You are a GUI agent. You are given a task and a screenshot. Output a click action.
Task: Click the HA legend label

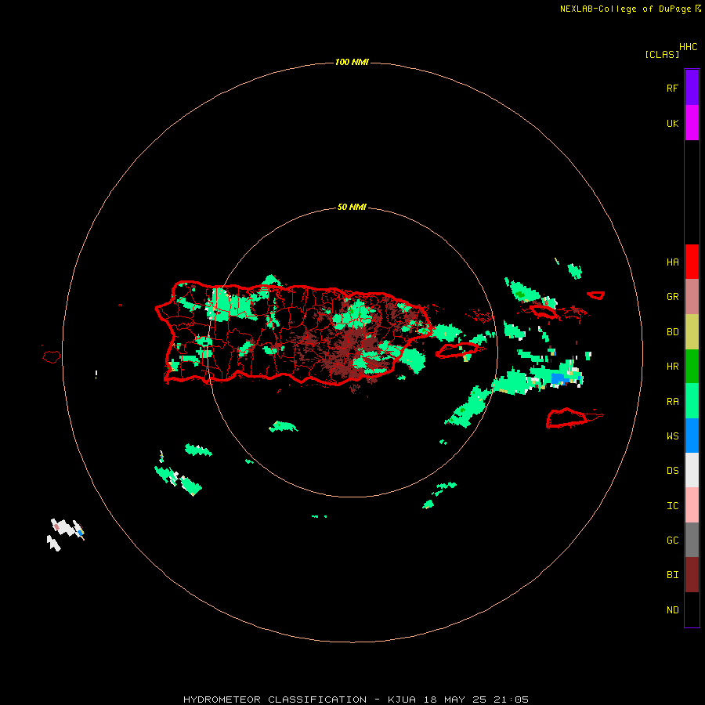point(672,262)
